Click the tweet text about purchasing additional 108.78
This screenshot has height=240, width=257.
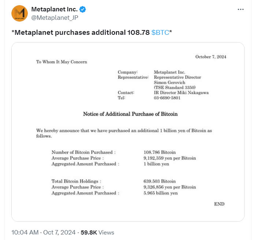81,33
